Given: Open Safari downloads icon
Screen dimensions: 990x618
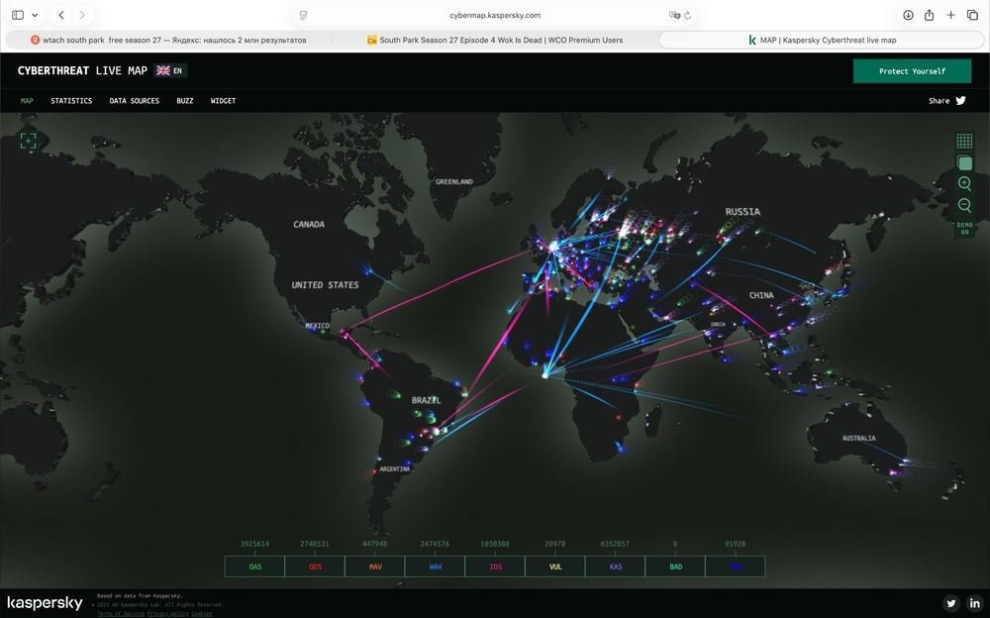Looking at the screenshot, I should point(908,15).
